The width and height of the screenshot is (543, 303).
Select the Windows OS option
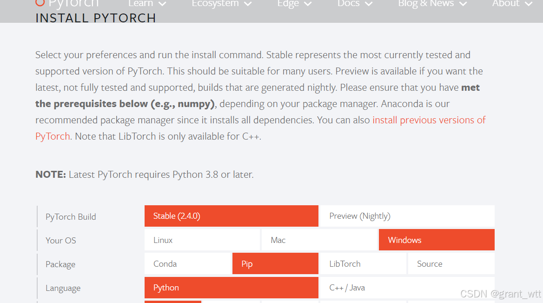point(436,240)
